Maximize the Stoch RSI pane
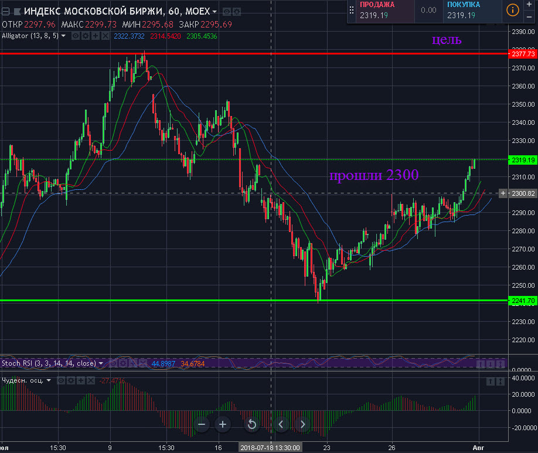The image size is (538, 453). click(500, 364)
